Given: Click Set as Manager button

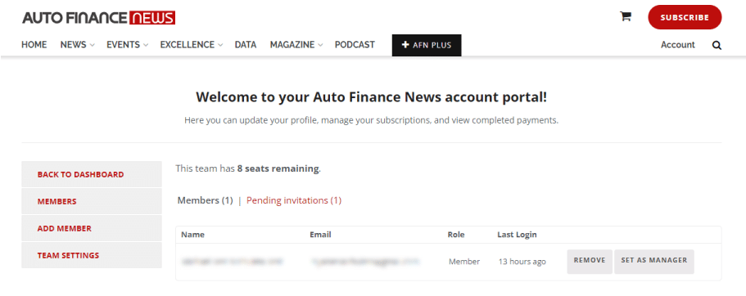Looking at the screenshot, I should 653,262.
